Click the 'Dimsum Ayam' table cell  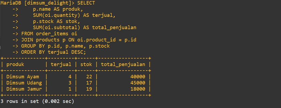tap(23, 77)
